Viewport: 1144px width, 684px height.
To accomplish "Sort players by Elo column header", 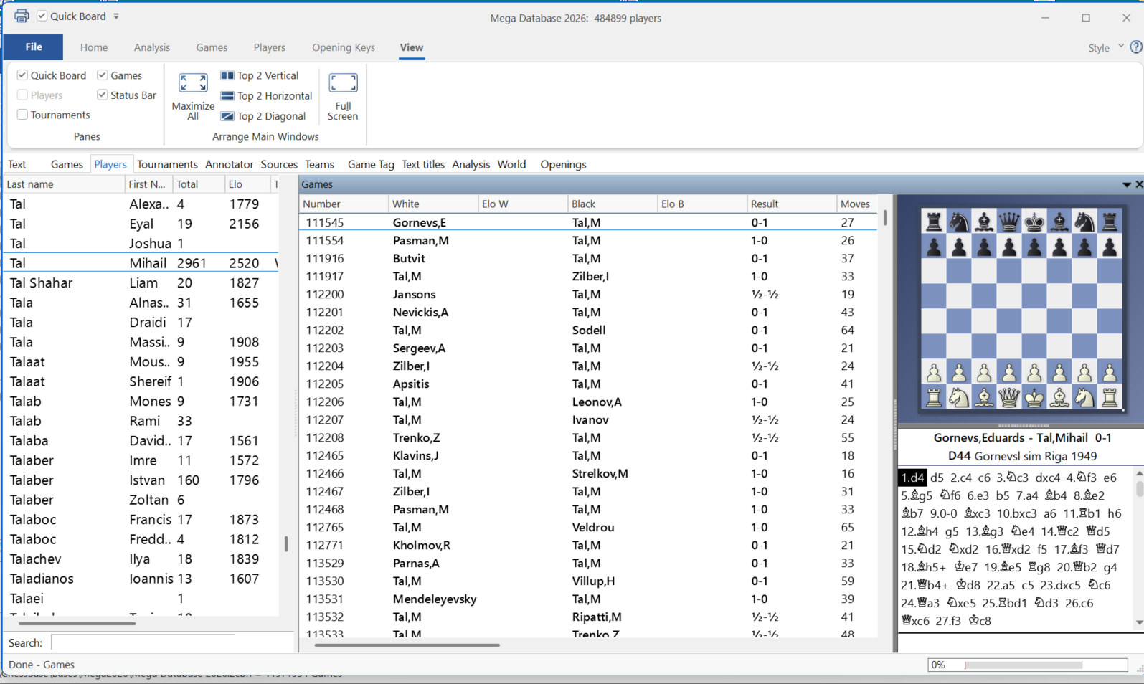I will (x=247, y=184).
